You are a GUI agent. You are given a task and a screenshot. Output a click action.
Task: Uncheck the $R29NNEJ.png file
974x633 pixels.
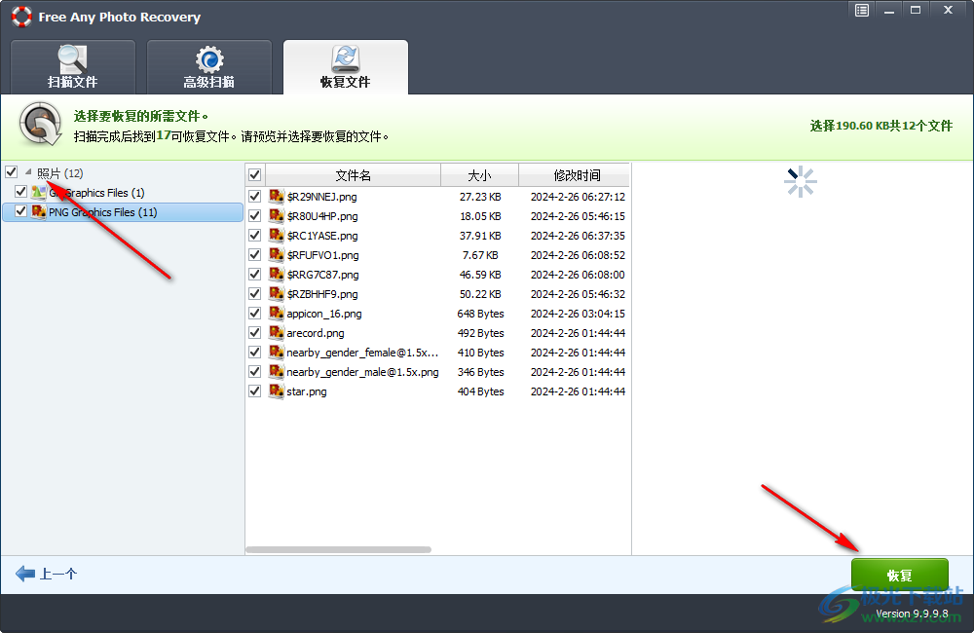[254, 196]
